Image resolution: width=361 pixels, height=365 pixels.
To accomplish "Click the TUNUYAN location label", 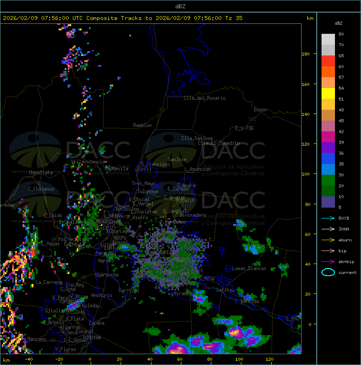I will 92,338.
